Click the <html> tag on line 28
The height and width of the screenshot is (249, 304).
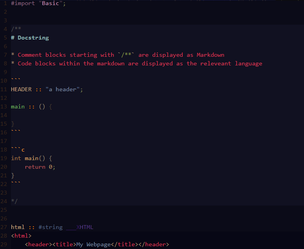(x=22, y=236)
